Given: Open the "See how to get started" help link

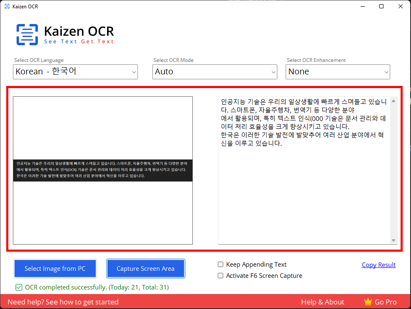Looking at the screenshot, I should pos(63,302).
